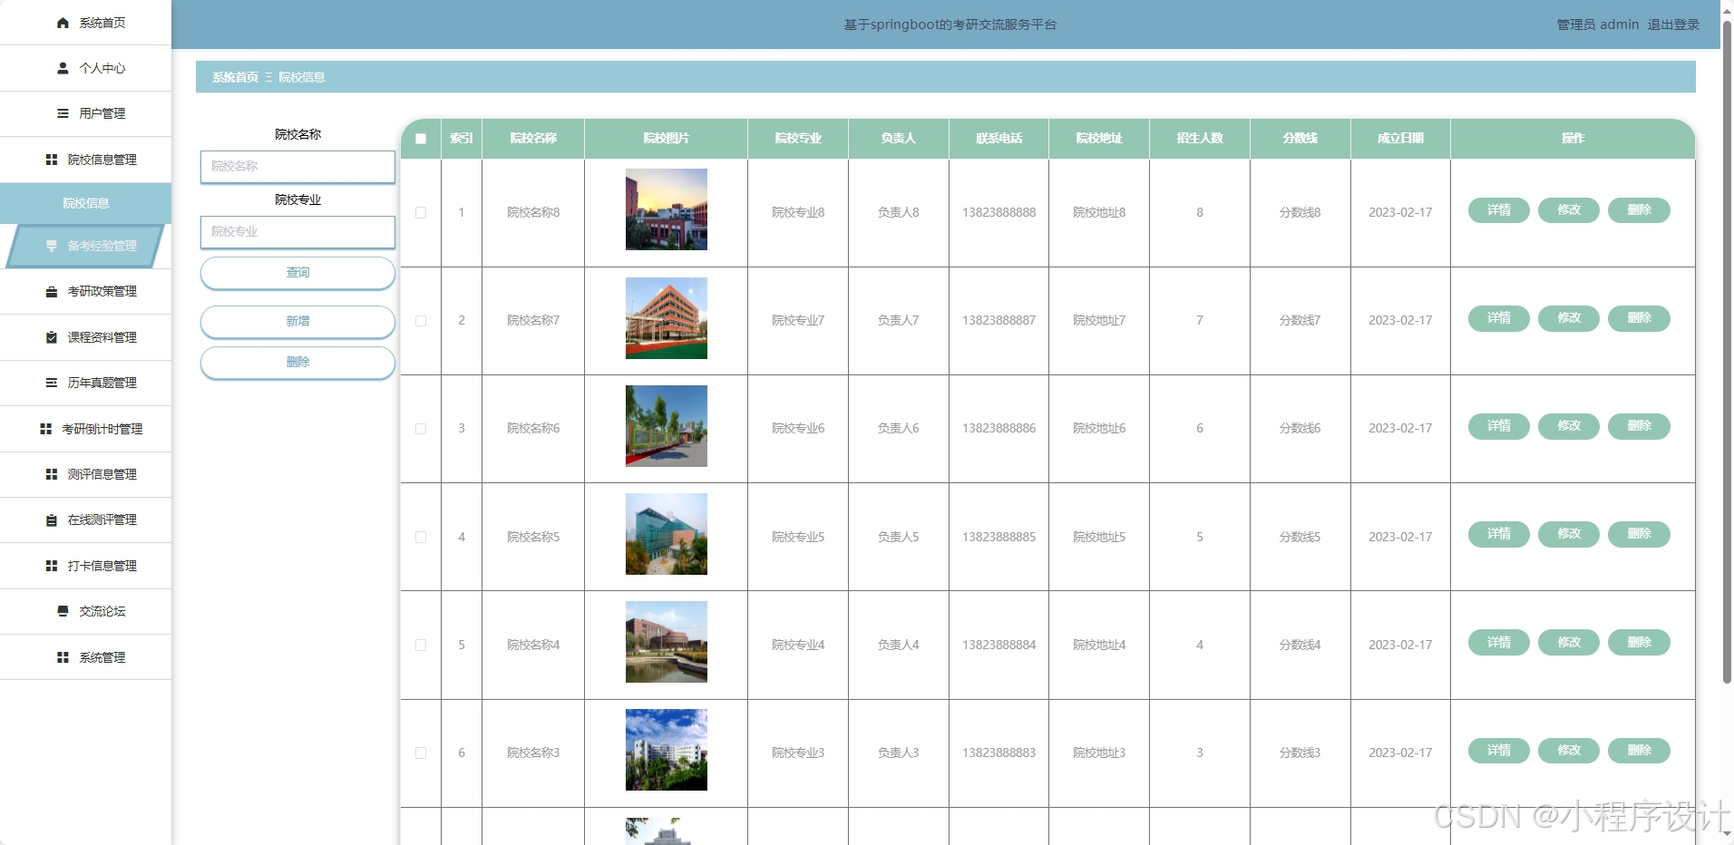Click the list icon beside 历年真题管理
This screenshot has width=1734, height=845.
(52, 383)
